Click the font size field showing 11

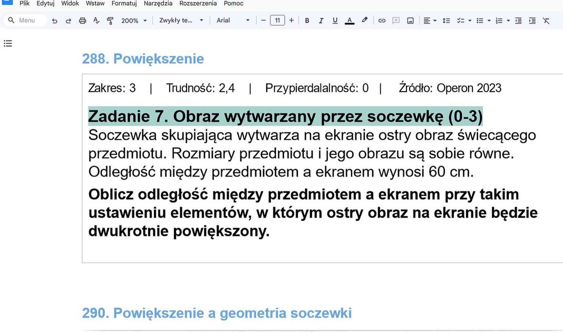click(277, 20)
